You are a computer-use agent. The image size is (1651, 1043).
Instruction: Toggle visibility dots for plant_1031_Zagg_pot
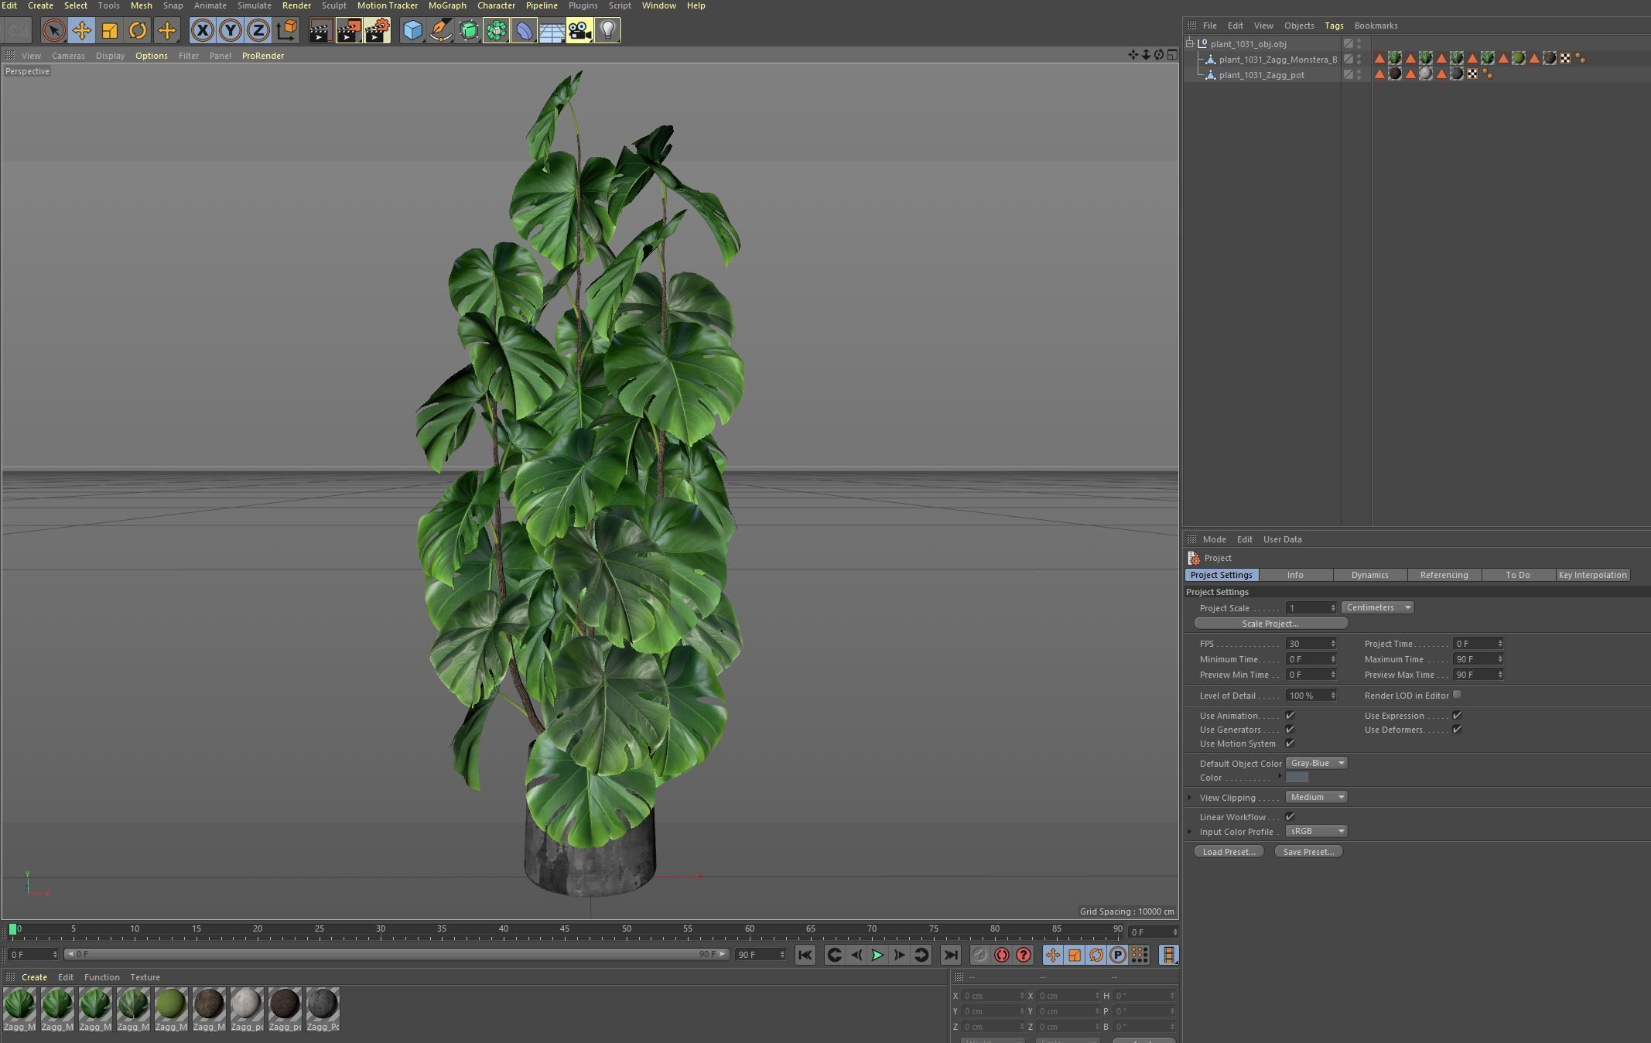(1359, 74)
